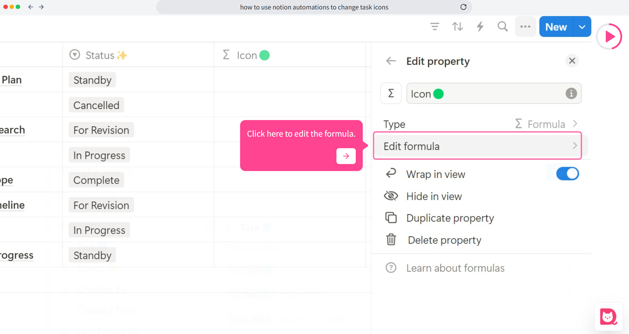Image resolution: width=629 pixels, height=334 pixels.
Task: Select the Cancelled status tag
Action: (96, 105)
